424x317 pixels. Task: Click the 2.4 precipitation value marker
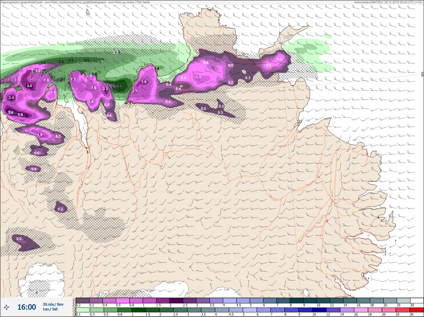point(11,98)
